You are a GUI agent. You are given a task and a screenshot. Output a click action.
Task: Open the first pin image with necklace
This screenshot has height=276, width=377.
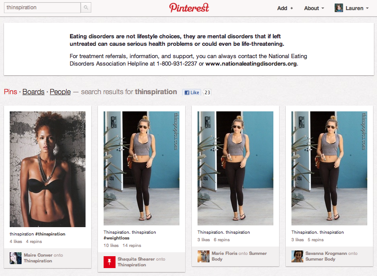(48, 169)
